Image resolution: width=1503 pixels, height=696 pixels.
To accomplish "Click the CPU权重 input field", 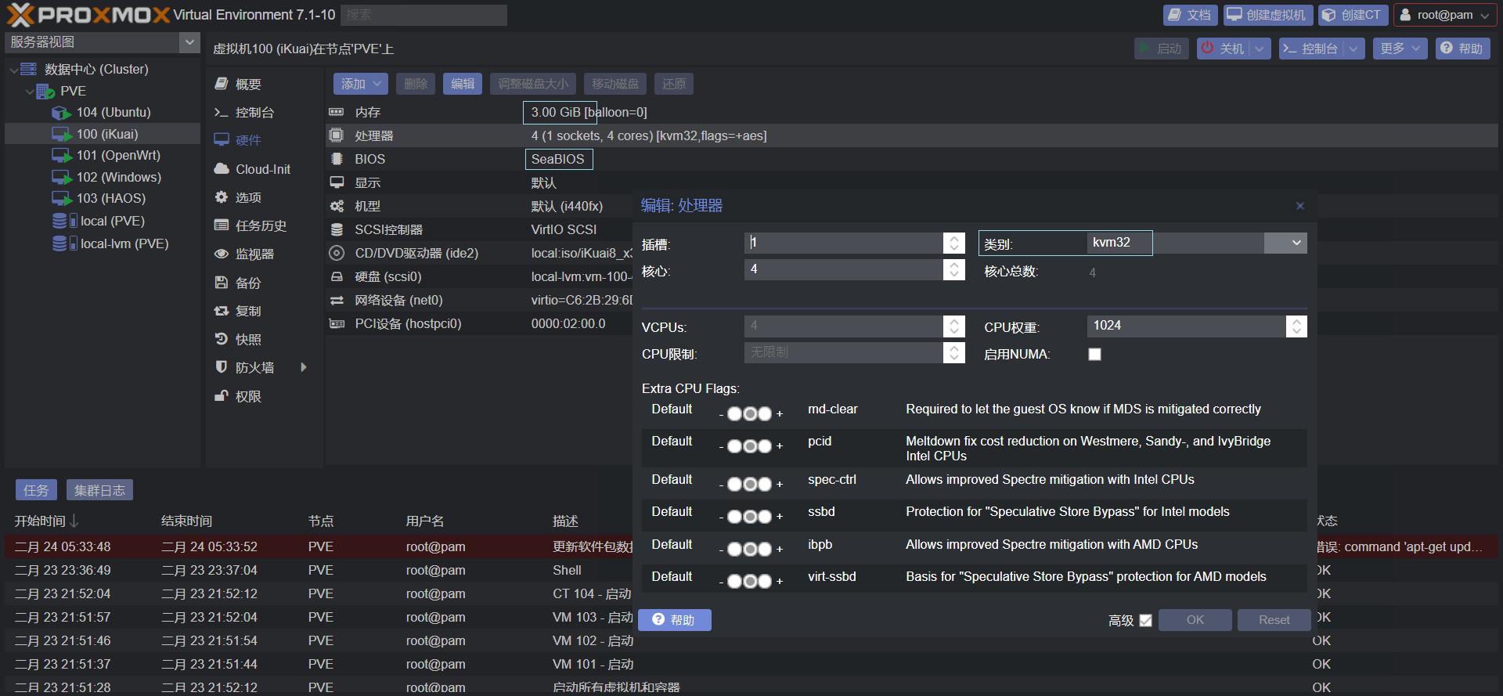I will click(1186, 326).
